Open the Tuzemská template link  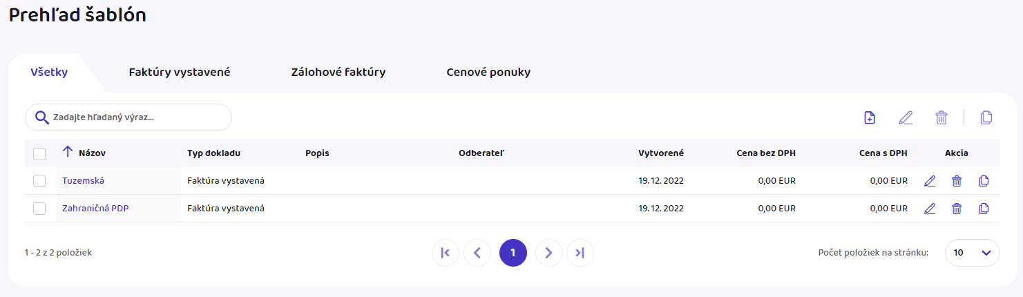point(83,181)
